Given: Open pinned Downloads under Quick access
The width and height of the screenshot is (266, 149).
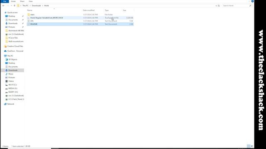Looking at the screenshot, I should (13, 23).
